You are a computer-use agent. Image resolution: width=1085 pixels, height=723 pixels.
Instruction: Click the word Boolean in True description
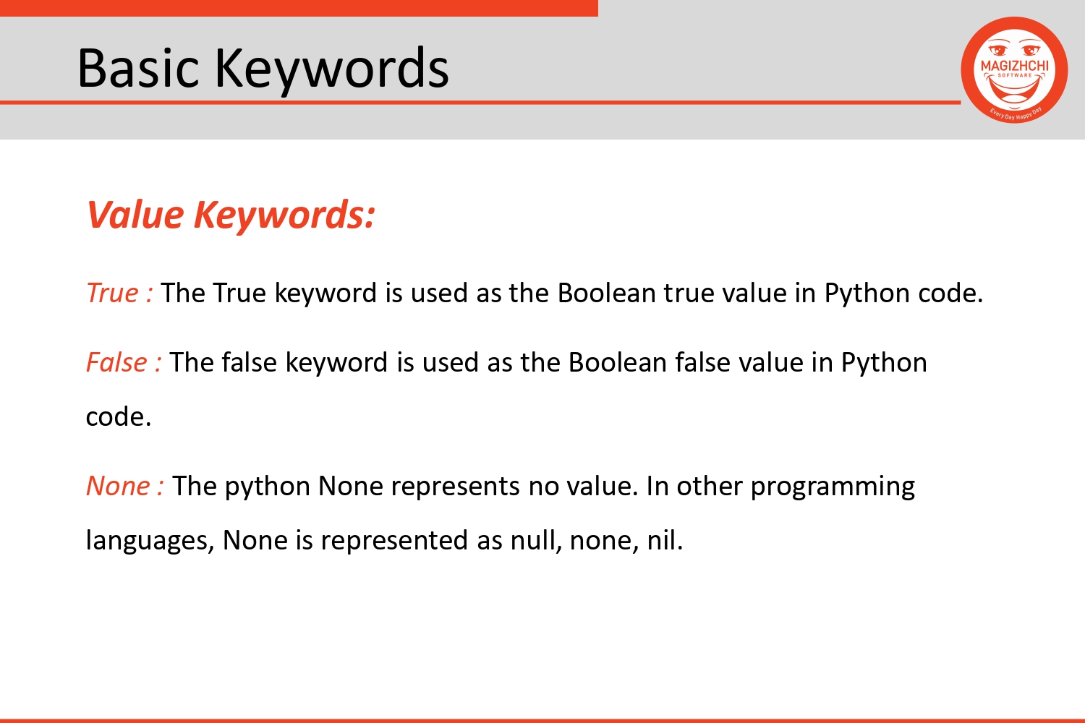point(606,293)
